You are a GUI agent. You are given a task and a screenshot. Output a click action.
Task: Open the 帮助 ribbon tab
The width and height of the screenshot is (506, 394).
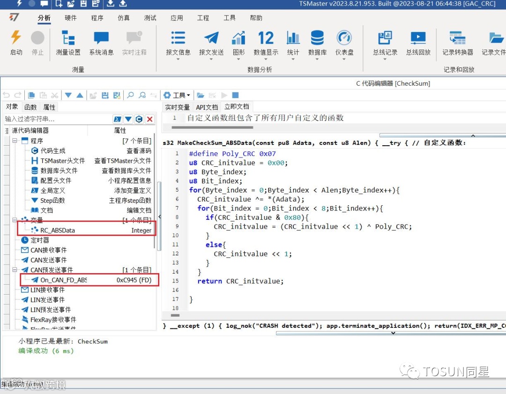256,18
